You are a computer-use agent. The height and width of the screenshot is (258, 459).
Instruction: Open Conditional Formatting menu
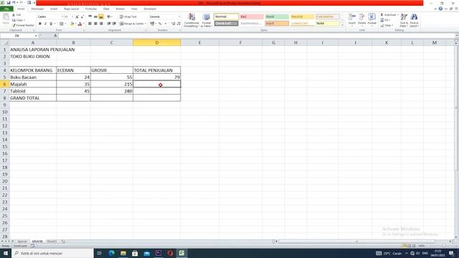(191, 20)
